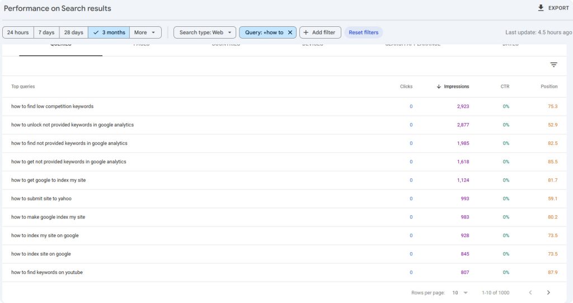This screenshot has height=303, width=573.
Task: Click Reset filters
Action: click(363, 32)
